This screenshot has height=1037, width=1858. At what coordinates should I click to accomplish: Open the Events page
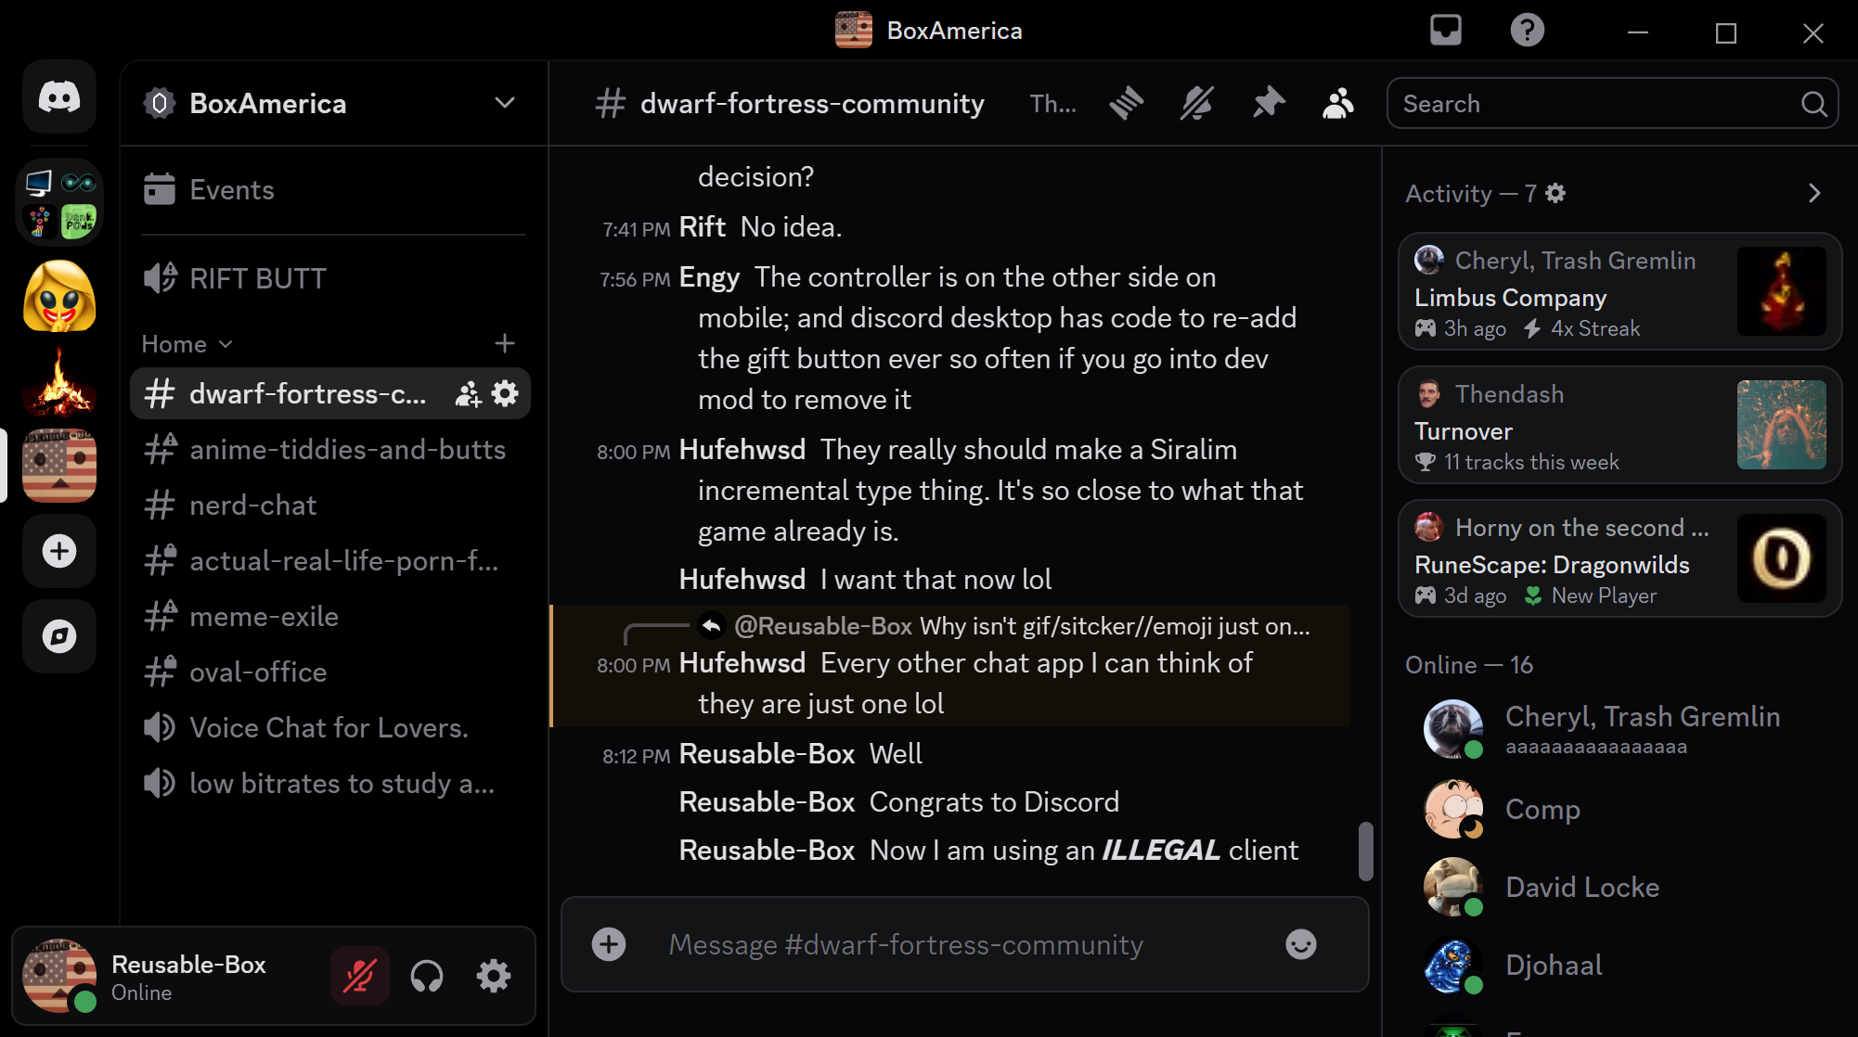point(332,190)
